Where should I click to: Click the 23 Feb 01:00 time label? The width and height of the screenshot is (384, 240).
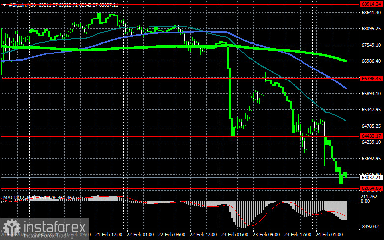235,235
